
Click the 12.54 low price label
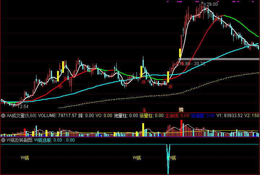[23, 107]
